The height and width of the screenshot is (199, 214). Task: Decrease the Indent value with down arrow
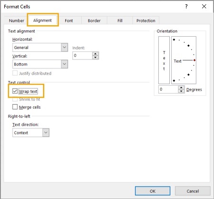click(95, 57)
